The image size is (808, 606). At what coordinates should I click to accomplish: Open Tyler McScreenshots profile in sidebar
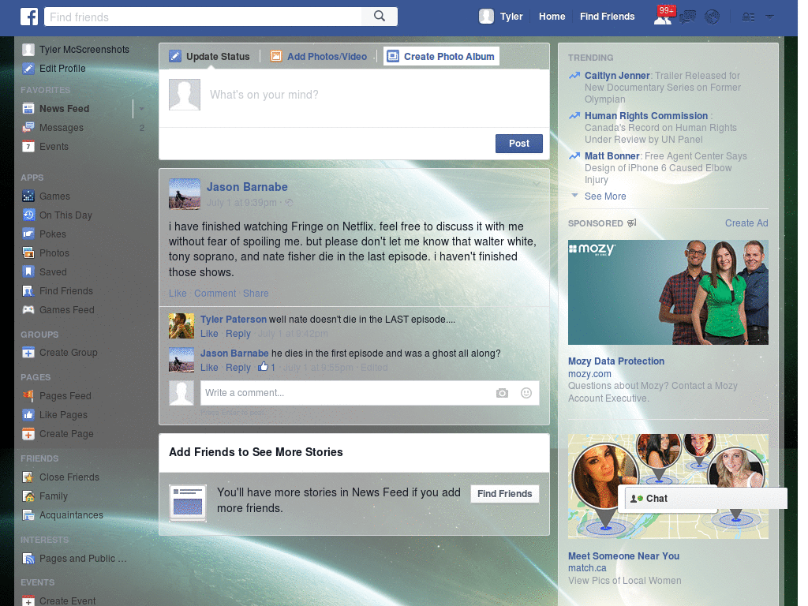(x=76, y=50)
